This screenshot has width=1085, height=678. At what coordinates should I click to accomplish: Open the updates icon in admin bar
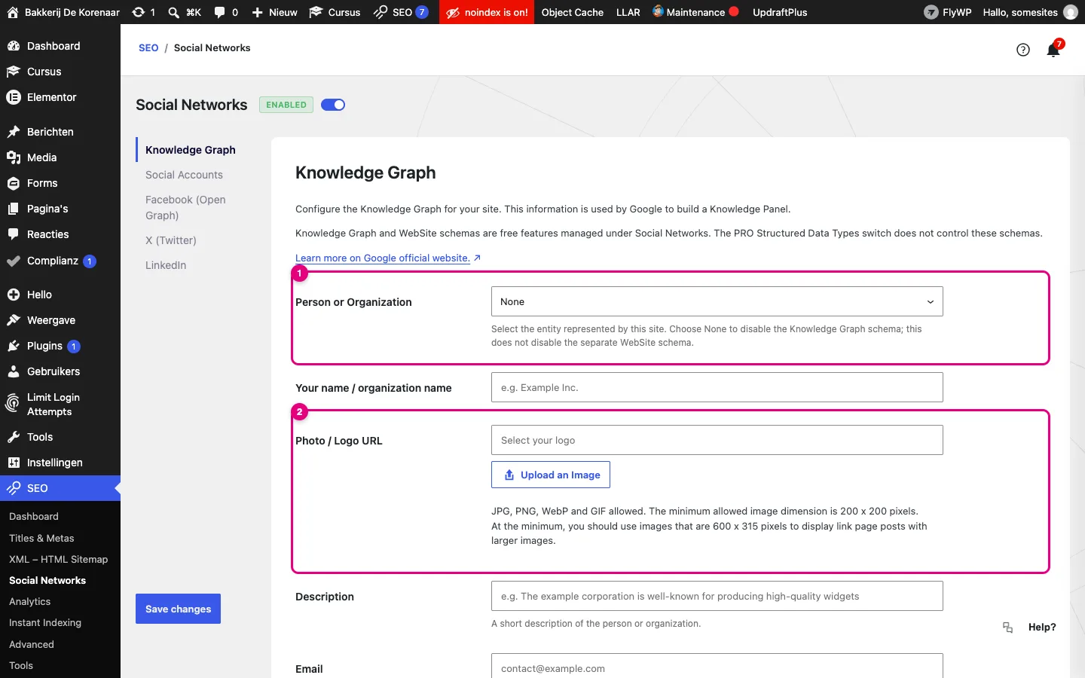tap(138, 12)
